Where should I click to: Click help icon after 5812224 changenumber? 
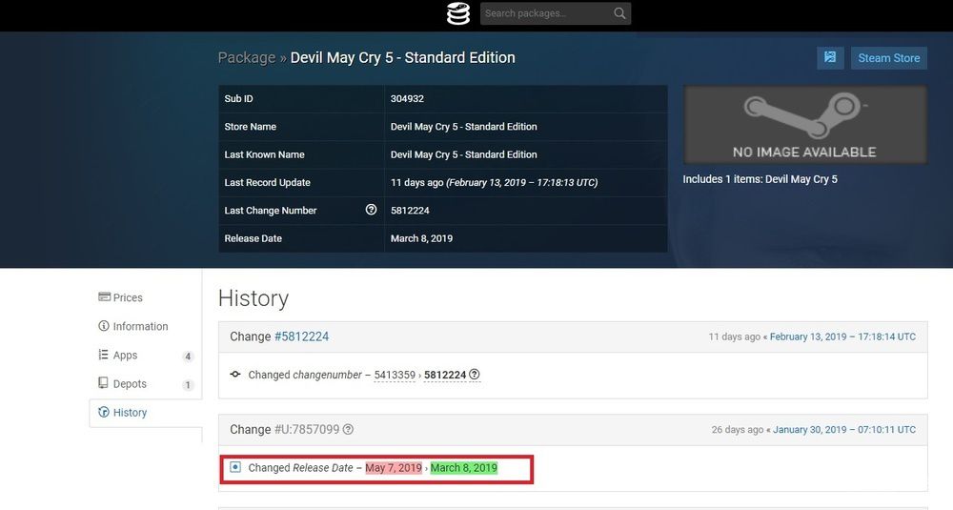(x=474, y=375)
